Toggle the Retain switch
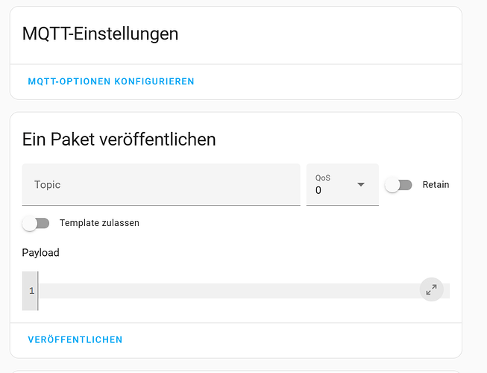487x373 pixels. (398, 185)
